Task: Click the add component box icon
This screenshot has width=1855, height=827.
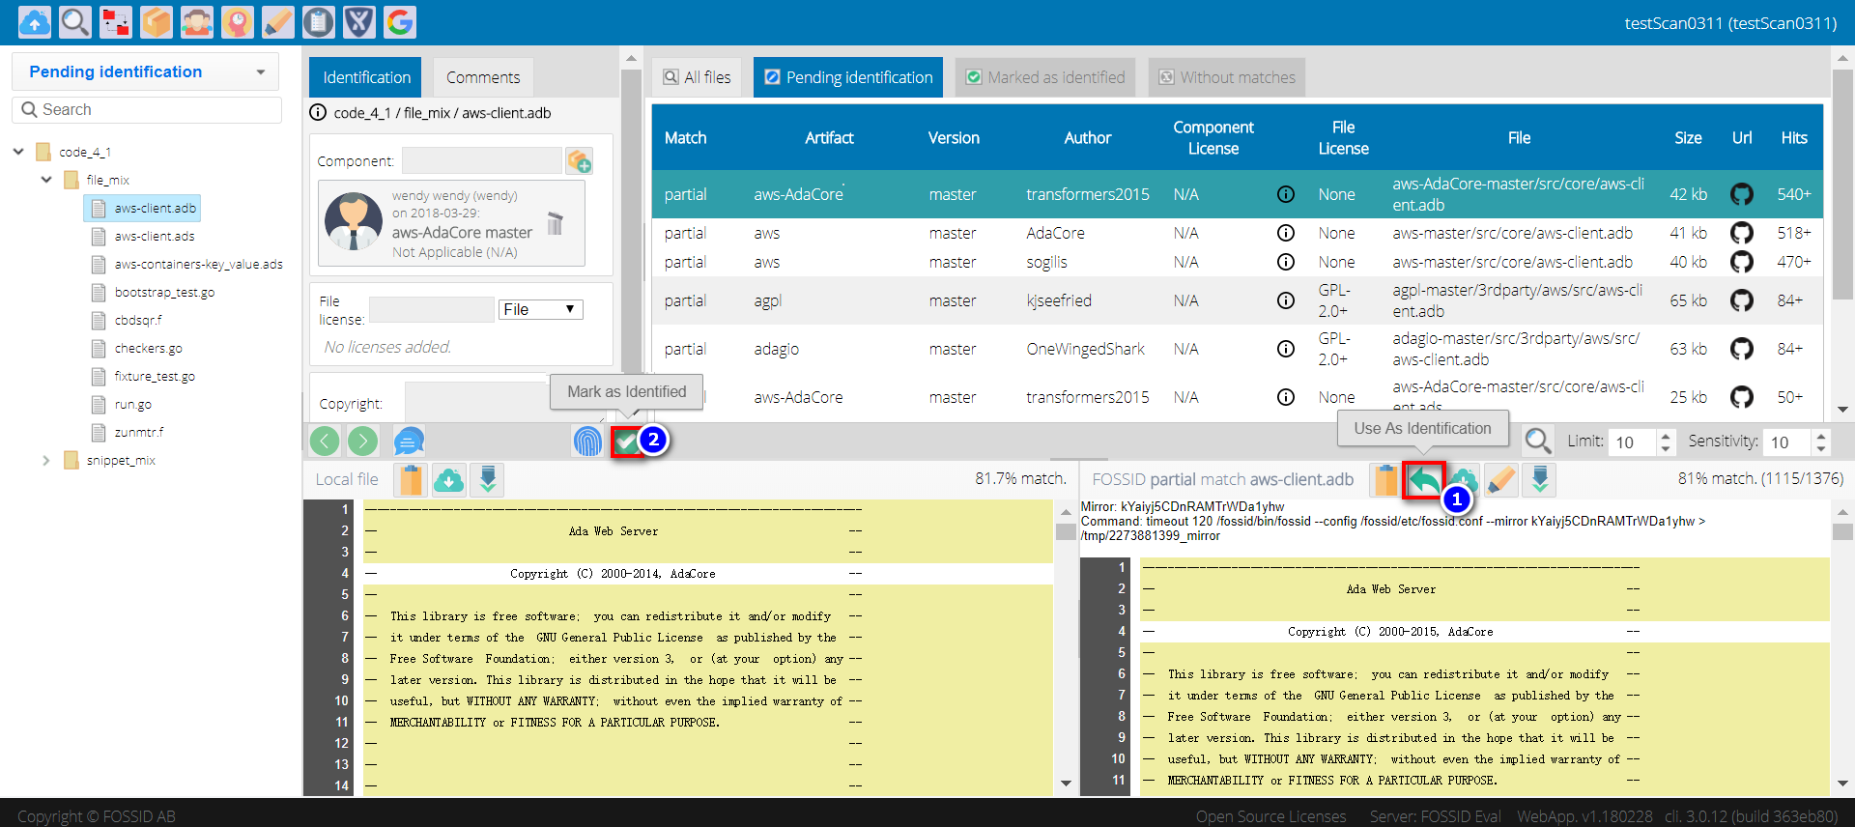Action: [x=580, y=160]
